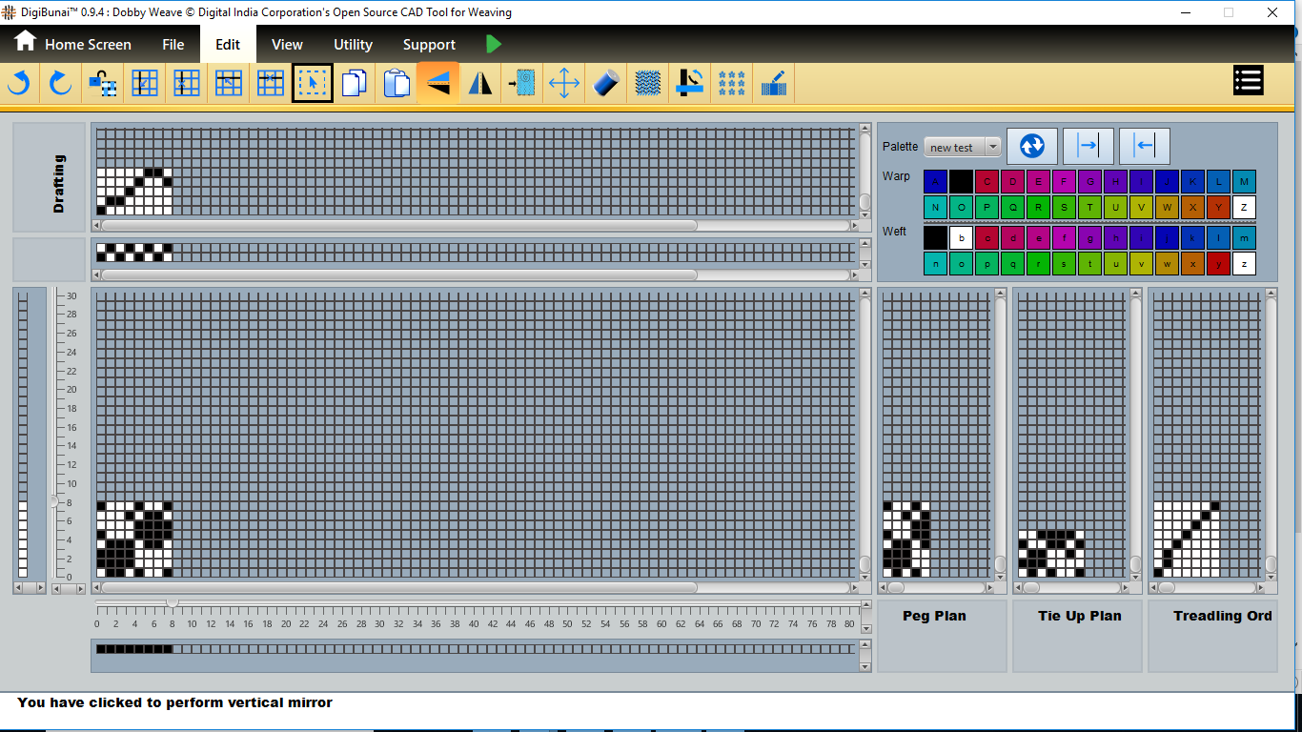The width and height of the screenshot is (1302, 732).
Task: Select the horizontal mirror triangle icon
Action: [x=479, y=84]
